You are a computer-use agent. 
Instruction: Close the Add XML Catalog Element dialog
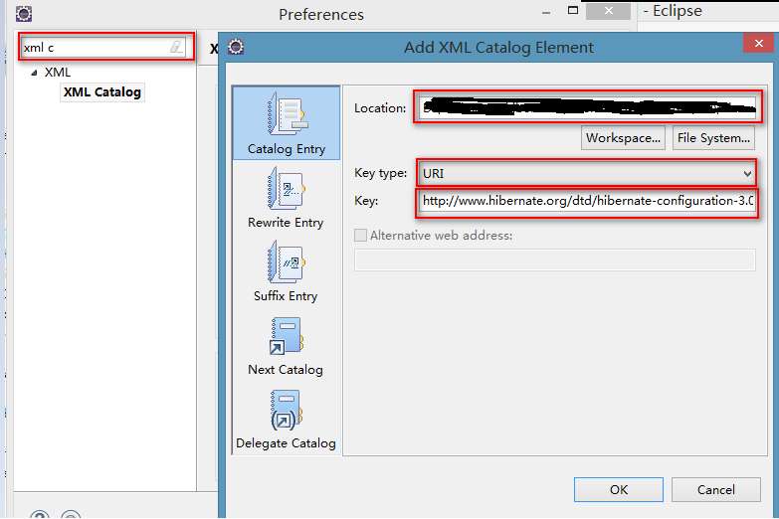[758, 43]
